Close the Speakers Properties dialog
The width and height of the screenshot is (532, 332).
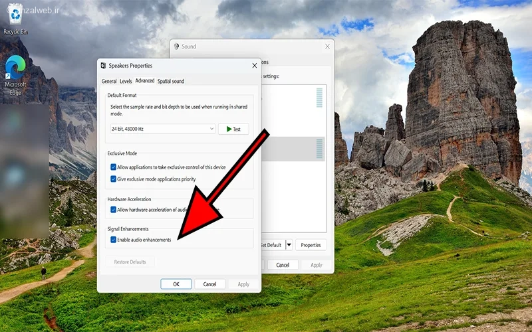[254, 66]
